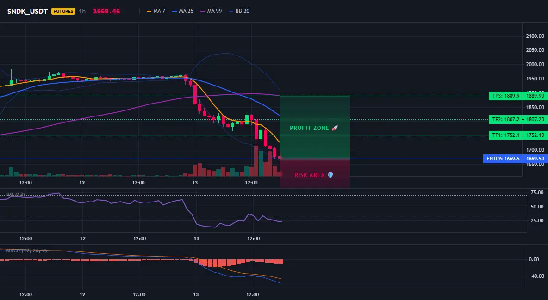Click the 13 date label under MACD panel
The width and height of the screenshot is (548, 300).
point(196,295)
